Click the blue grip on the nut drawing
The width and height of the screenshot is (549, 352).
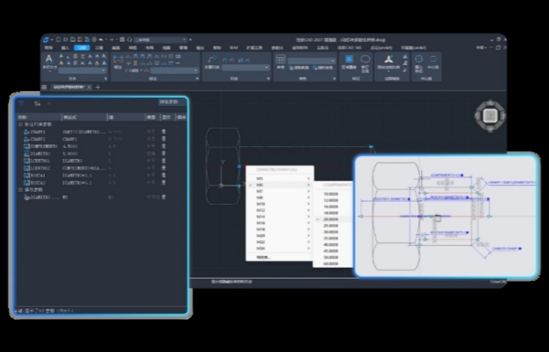(240, 166)
